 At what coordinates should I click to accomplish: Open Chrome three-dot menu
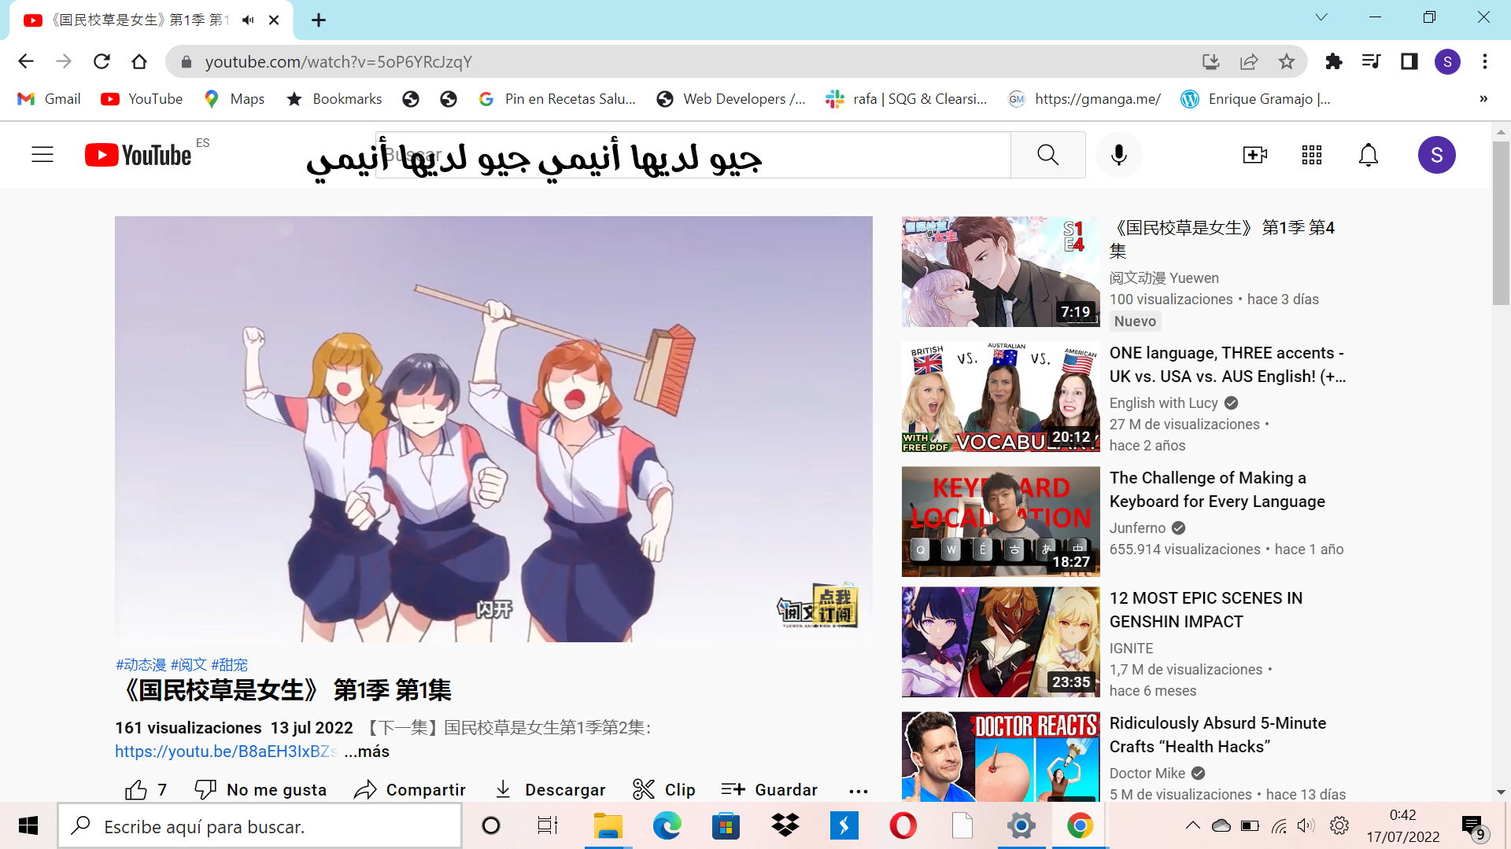tap(1485, 61)
